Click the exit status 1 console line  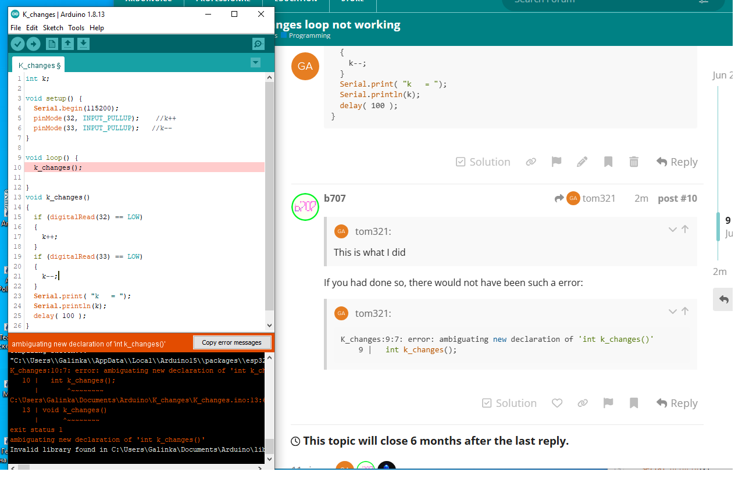click(36, 430)
